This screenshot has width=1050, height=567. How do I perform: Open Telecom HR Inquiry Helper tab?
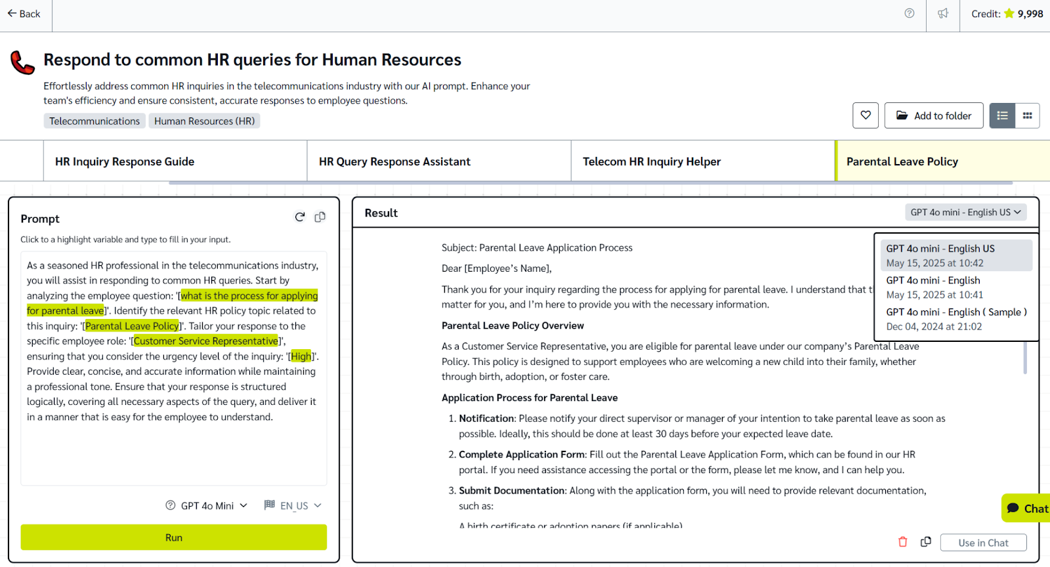point(703,161)
